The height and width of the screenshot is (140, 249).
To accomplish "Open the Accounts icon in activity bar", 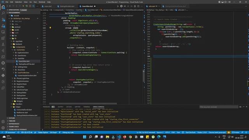I will point(3,122).
